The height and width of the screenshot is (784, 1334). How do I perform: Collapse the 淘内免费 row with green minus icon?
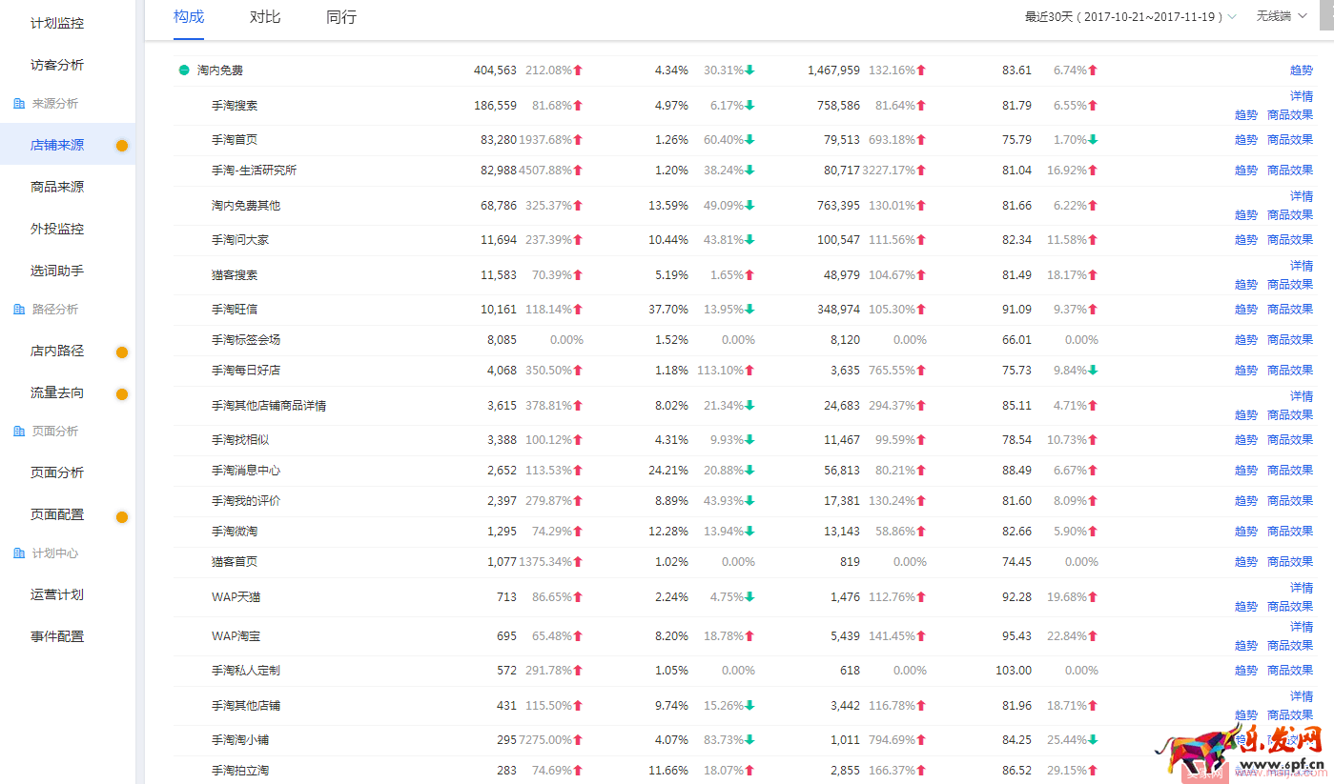point(184,70)
